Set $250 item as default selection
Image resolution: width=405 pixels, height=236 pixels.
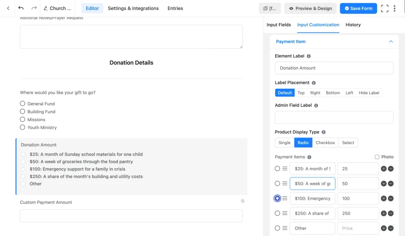277,213
